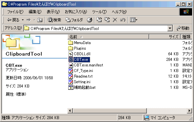Open the history toolbar icon

point(89,20)
